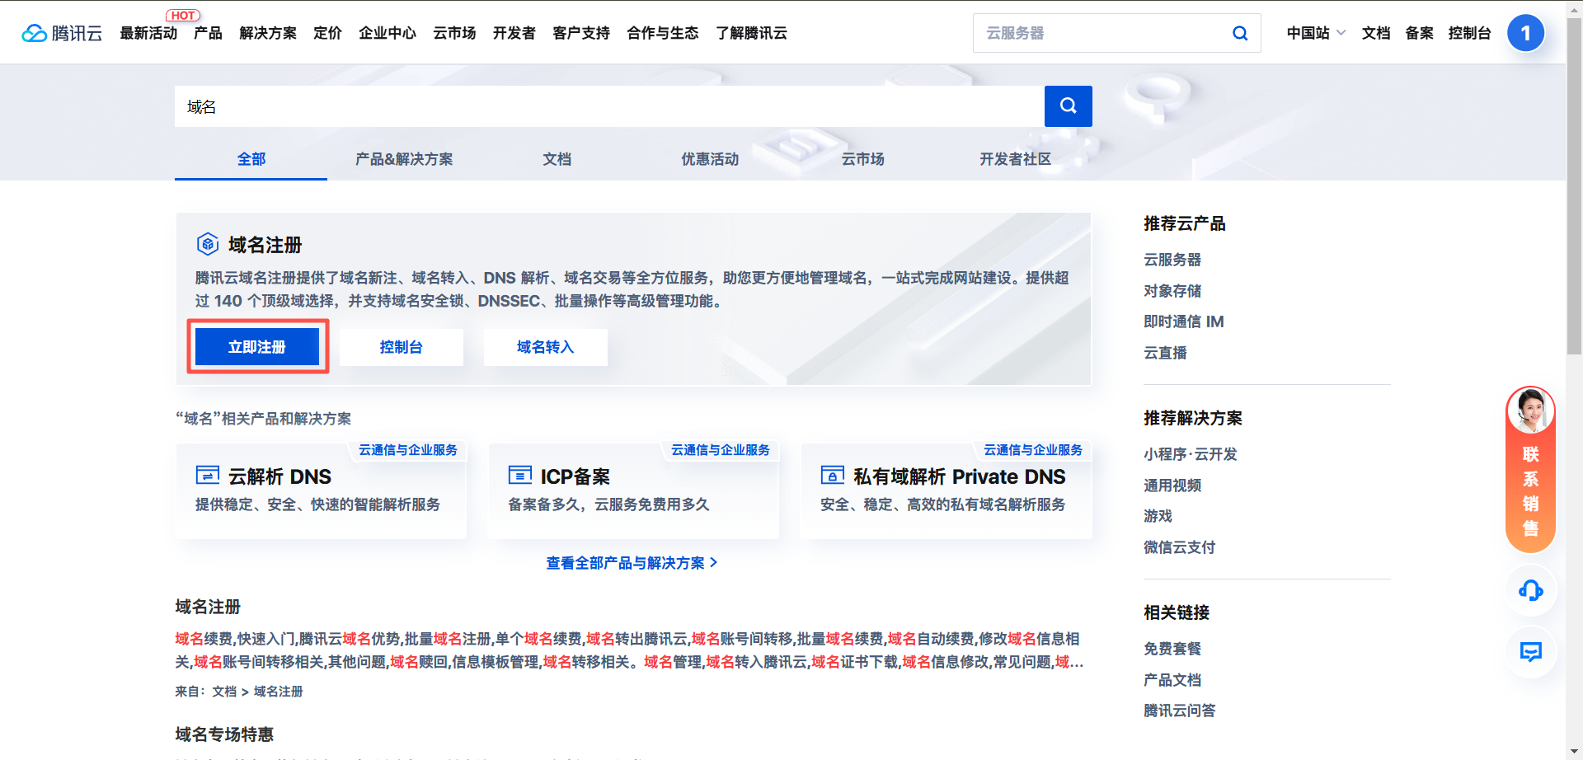This screenshot has height=760, width=1583.
Task: Open the 域名注册 search result heading
Action: coord(208,607)
